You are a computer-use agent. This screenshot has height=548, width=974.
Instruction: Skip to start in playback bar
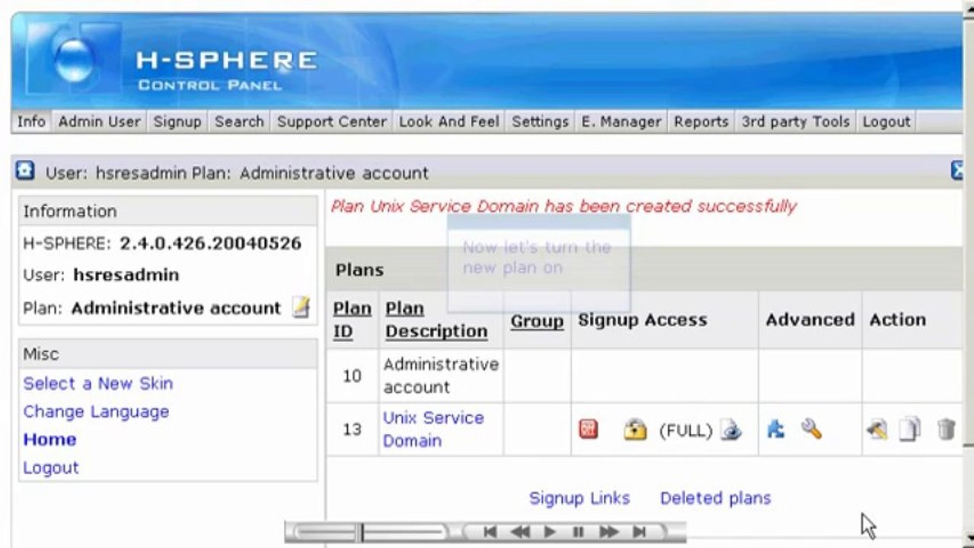(x=490, y=532)
